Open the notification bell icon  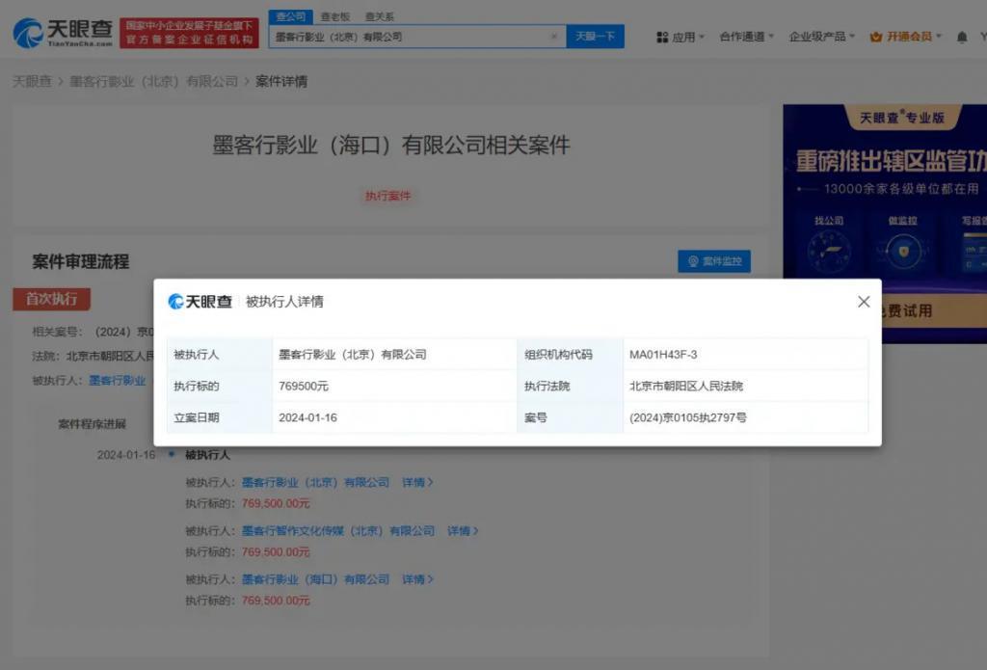pyautogui.click(x=961, y=36)
